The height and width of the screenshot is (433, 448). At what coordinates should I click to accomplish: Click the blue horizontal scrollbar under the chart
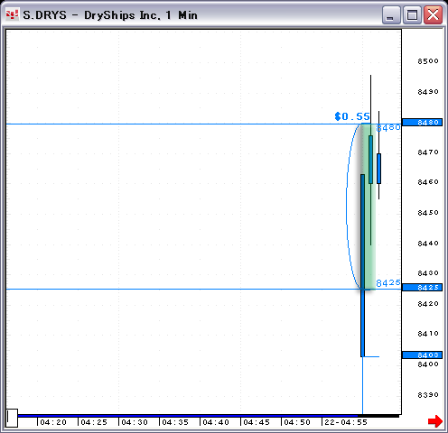coord(208,416)
